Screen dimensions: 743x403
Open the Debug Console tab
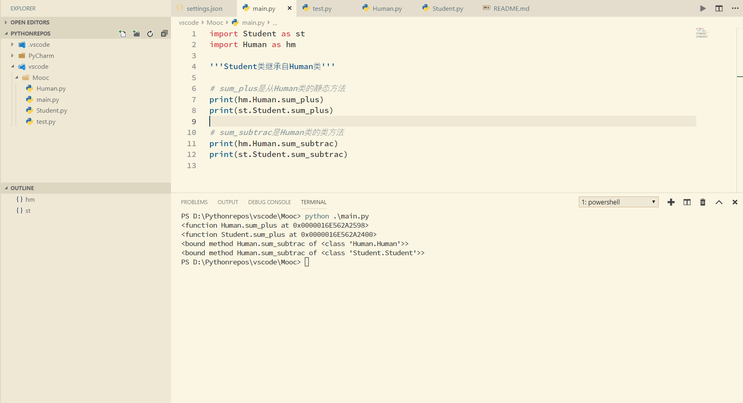tap(270, 202)
